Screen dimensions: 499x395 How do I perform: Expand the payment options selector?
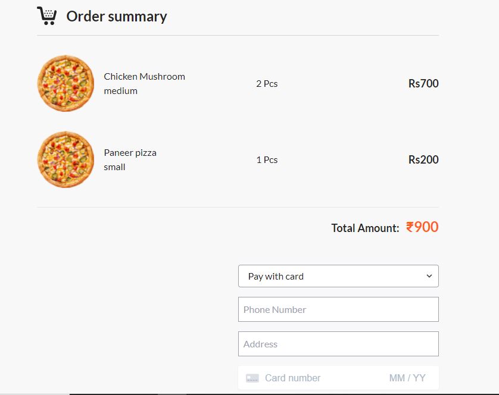[338, 276]
